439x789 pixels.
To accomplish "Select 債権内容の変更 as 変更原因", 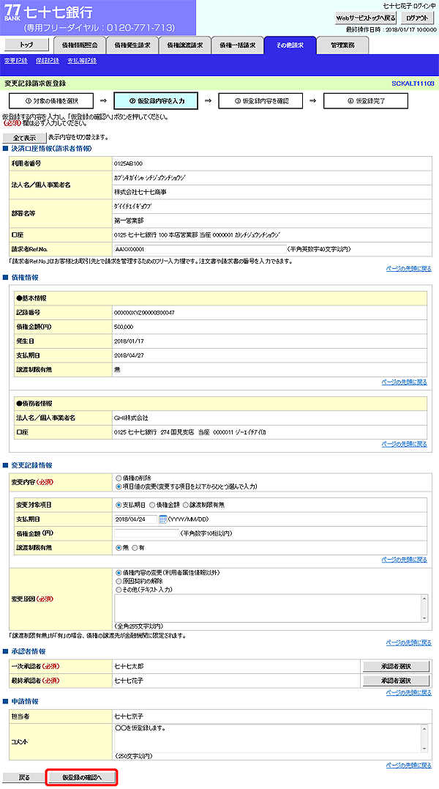I will pos(119,573).
